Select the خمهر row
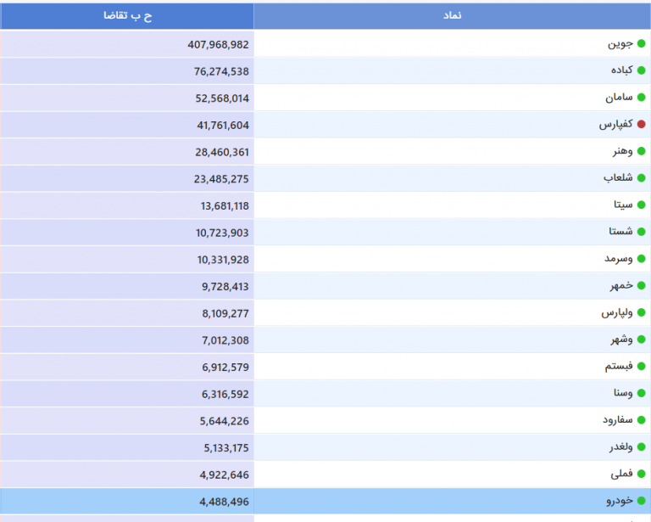651x522 pixels. pos(325,286)
